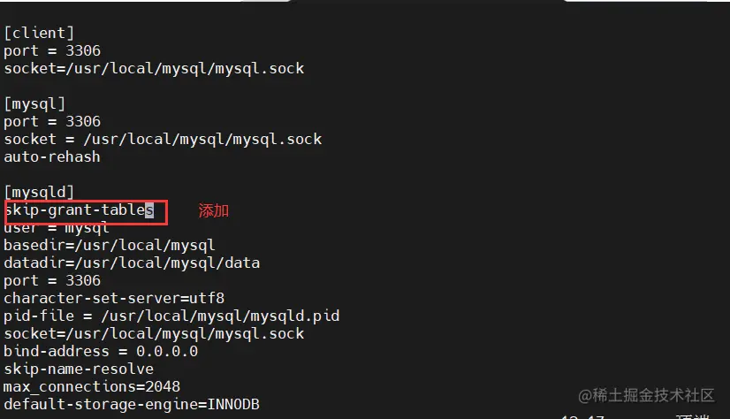Click the red 添加 annotation text
The height and width of the screenshot is (419, 730).
click(x=214, y=210)
